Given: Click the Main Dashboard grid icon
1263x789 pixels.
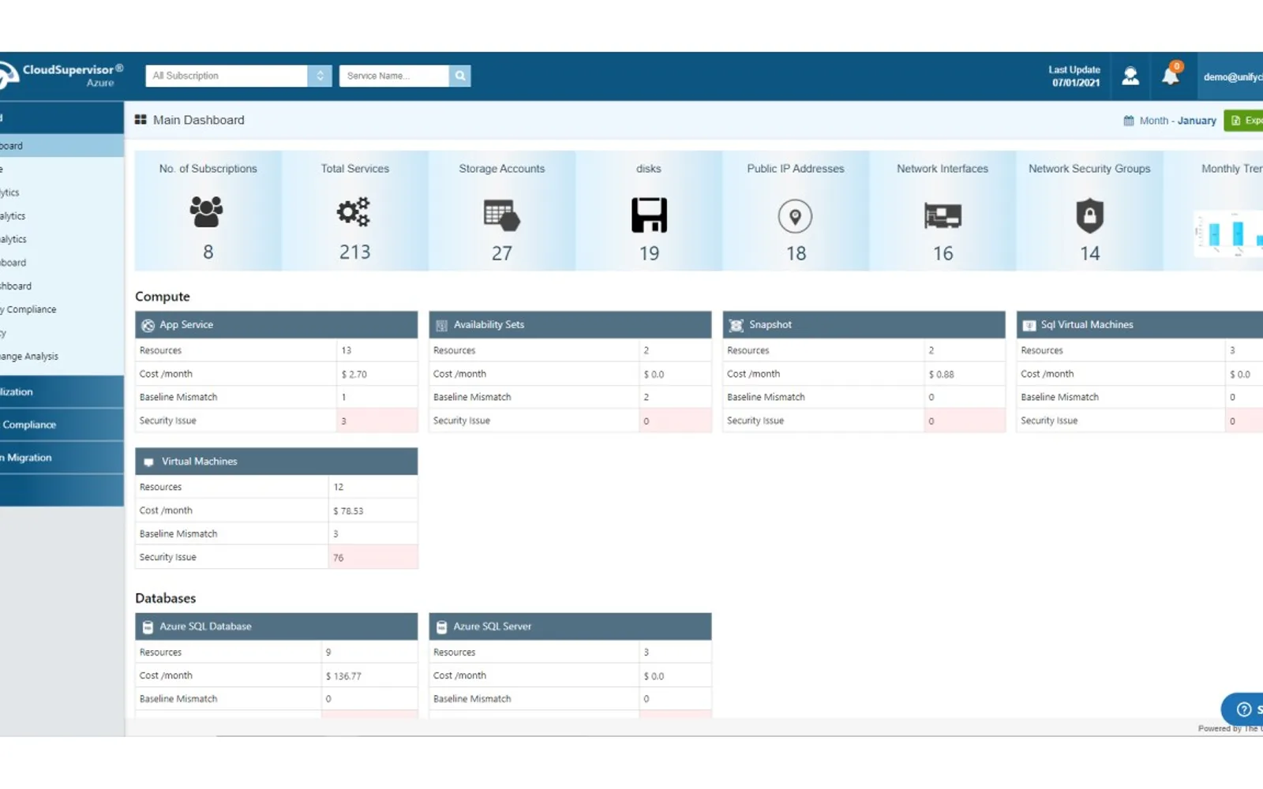Looking at the screenshot, I should (x=141, y=120).
